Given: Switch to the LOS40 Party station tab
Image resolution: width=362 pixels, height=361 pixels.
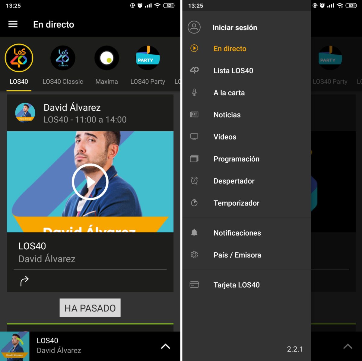Looking at the screenshot, I should [x=148, y=81].
